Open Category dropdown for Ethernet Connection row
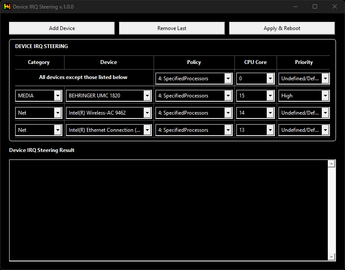Image resolution: width=345 pixels, height=270 pixels. tap(39, 130)
